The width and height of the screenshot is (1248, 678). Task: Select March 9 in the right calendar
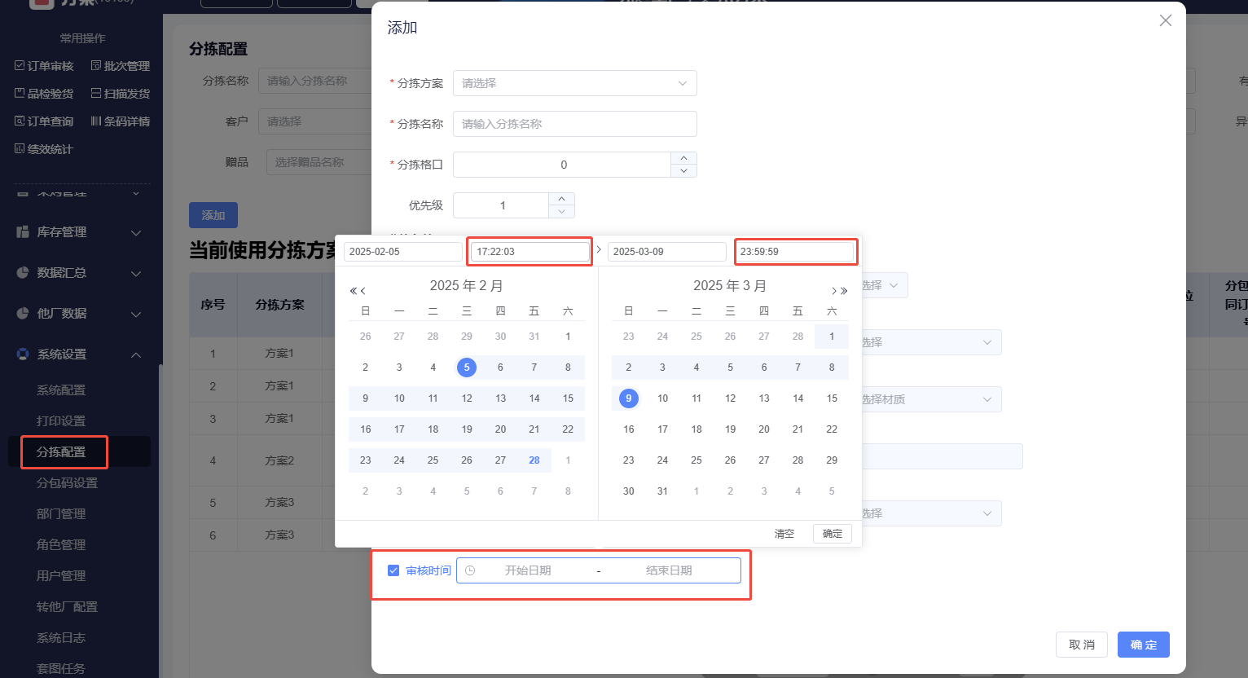(629, 398)
